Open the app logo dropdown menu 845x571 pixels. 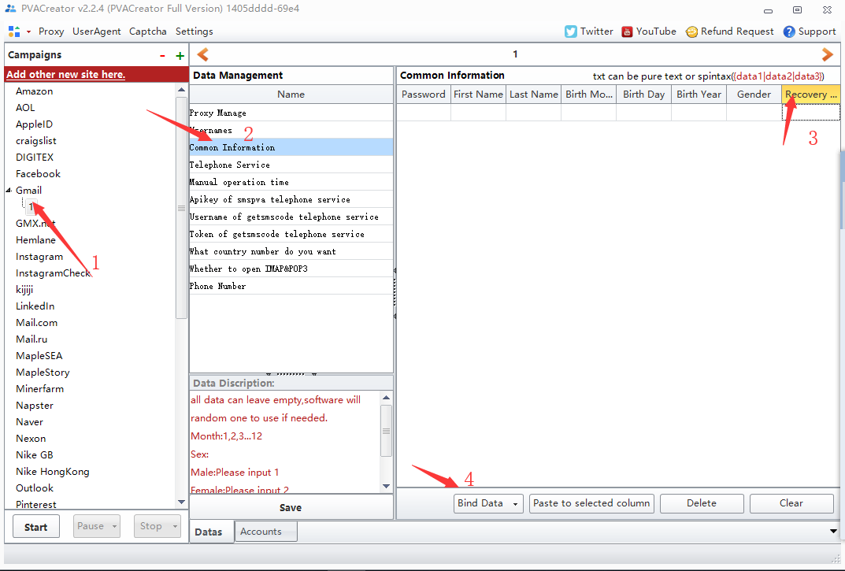coord(19,32)
